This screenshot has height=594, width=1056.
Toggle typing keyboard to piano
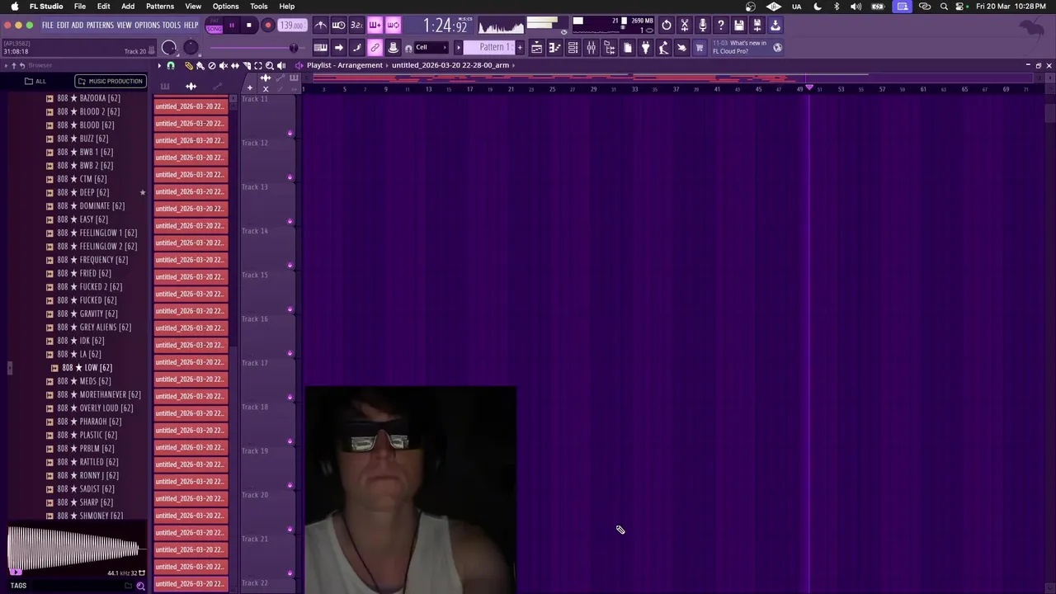pos(320,48)
